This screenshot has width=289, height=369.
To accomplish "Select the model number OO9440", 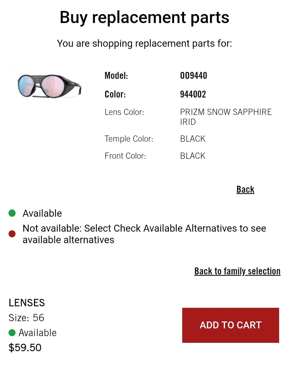I will (194, 76).
